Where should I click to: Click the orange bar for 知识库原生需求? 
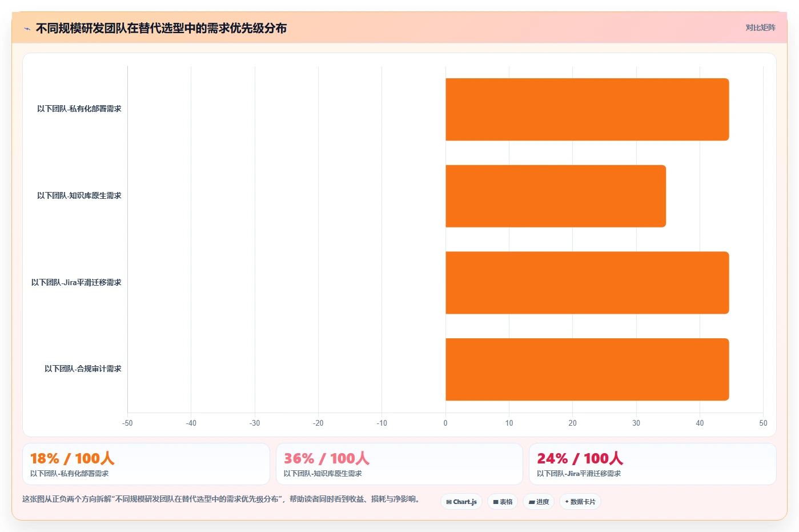pyautogui.click(x=556, y=196)
